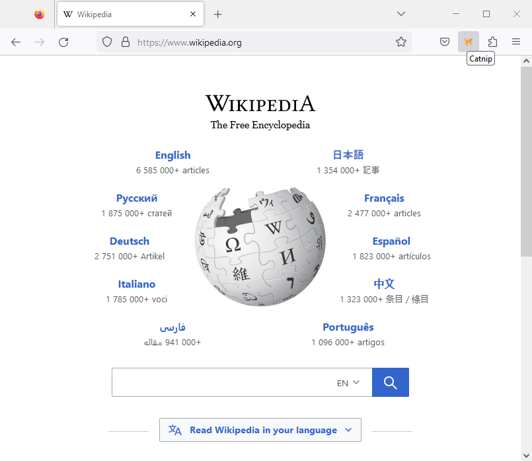Expand the EN search language selector
532x461 pixels.
coord(348,383)
